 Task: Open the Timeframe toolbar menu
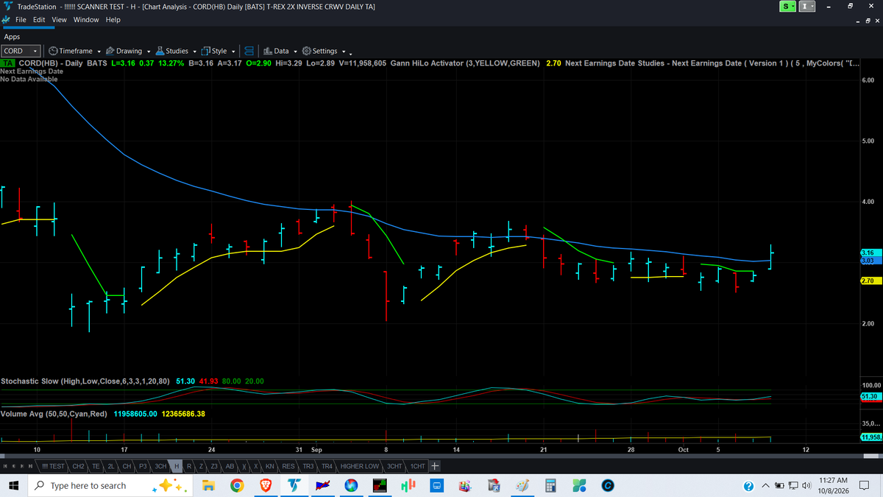tap(75, 51)
